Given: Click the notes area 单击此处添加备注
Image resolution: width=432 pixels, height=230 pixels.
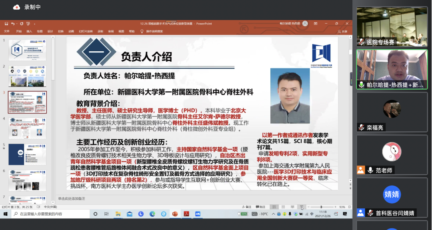Looking at the screenshot, I should coord(72,198).
